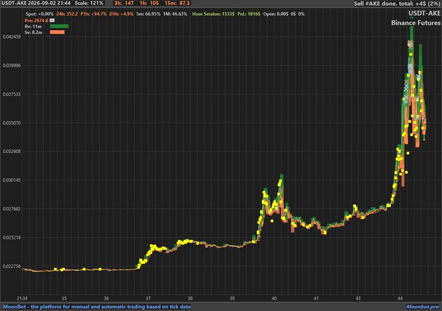Click the USDT-AKE 2026-09-02 21:44 title text

[36, 3]
